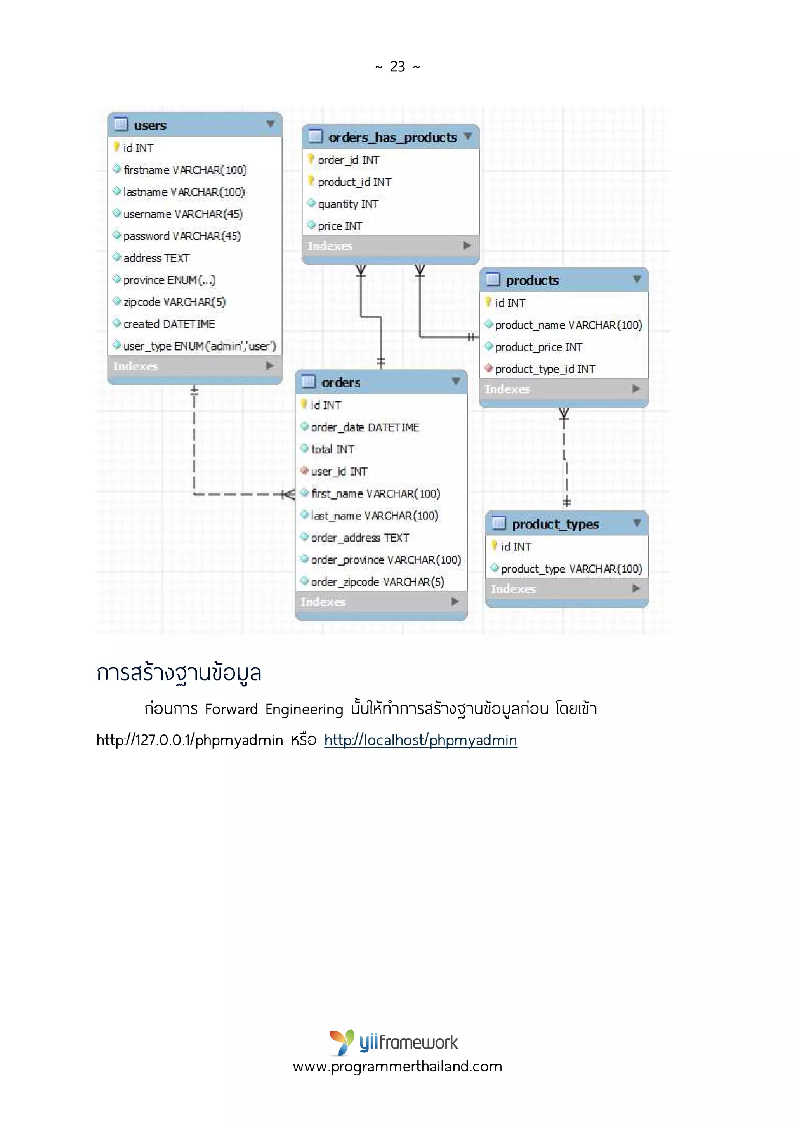Click key icon of orders id INT
The image size is (795, 1125).
coord(304,404)
